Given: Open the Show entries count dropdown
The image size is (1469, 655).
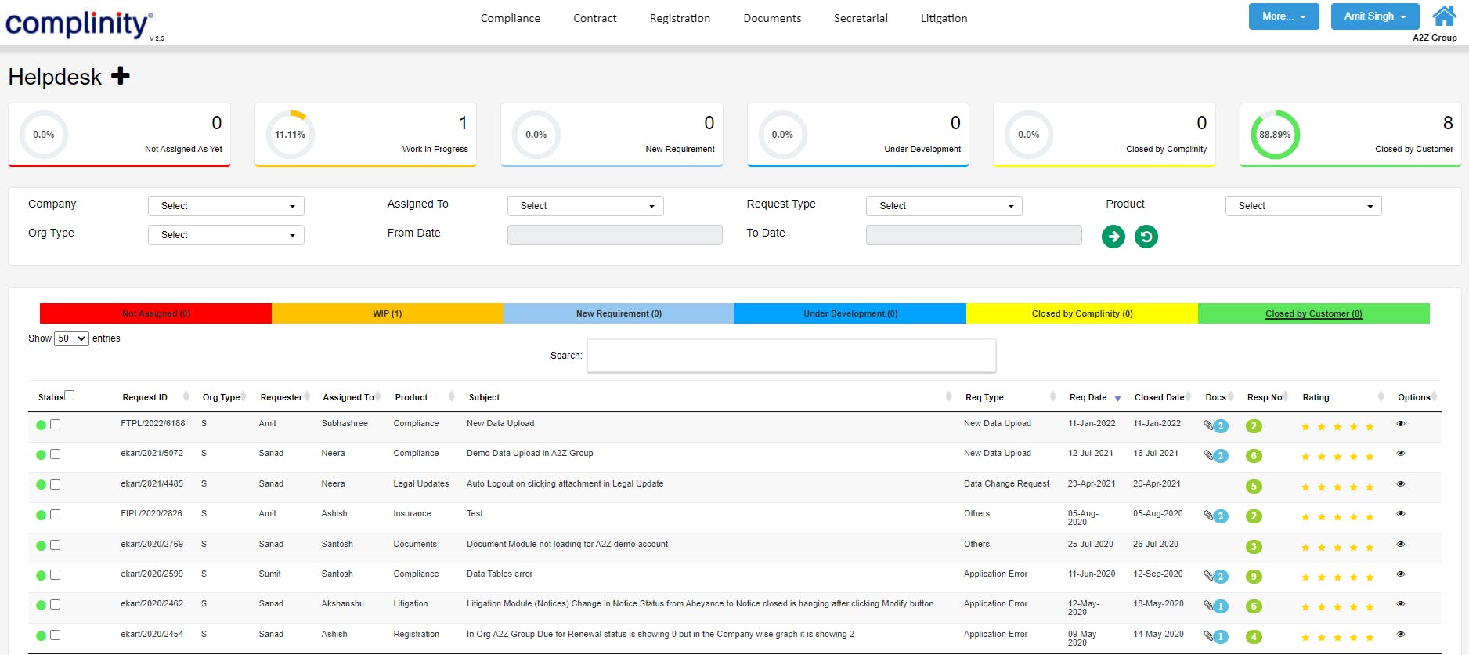Looking at the screenshot, I should pyautogui.click(x=71, y=338).
